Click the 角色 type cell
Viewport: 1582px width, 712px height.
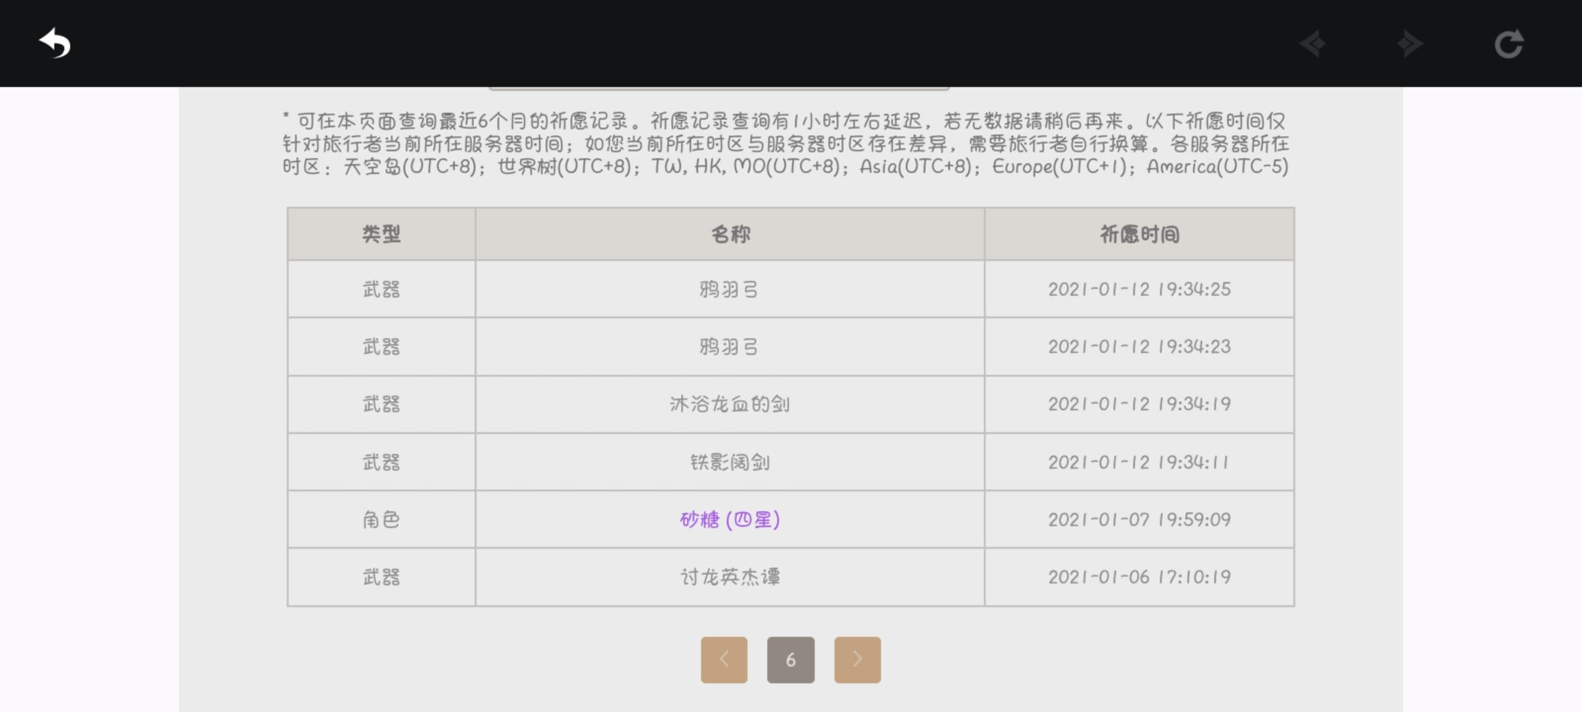[381, 519]
